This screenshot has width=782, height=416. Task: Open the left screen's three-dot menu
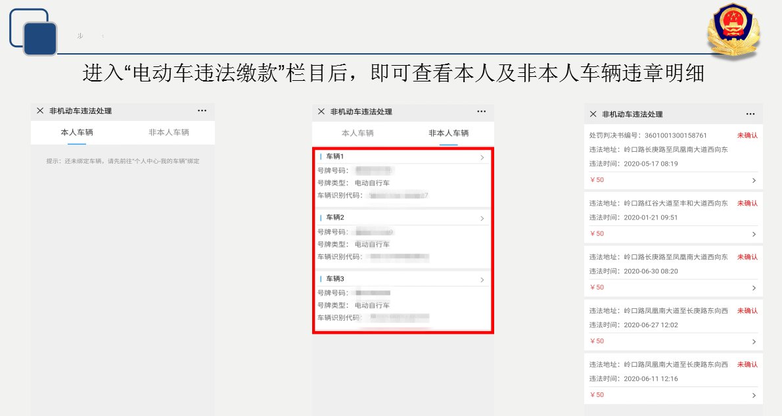[x=202, y=111]
